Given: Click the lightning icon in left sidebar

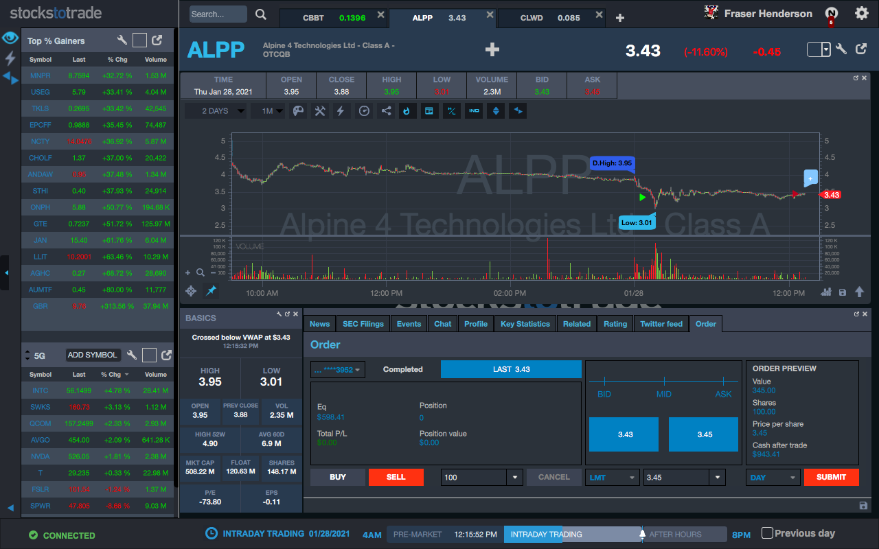Looking at the screenshot, I should click(10, 58).
